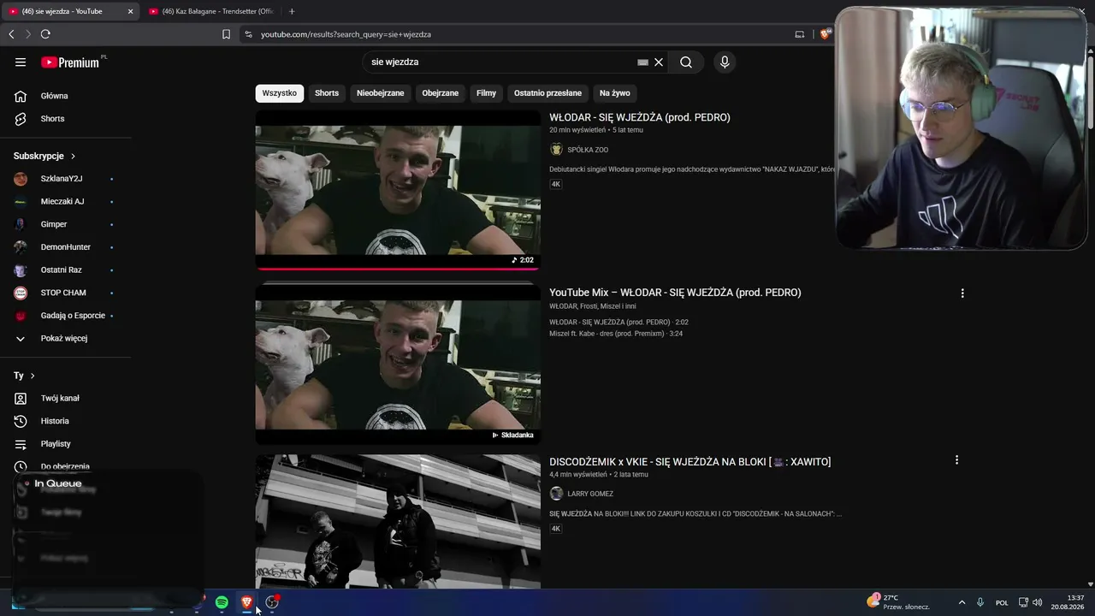1095x616 pixels.
Task: Open the volume speaker tray icon
Action: [x=1038, y=602]
